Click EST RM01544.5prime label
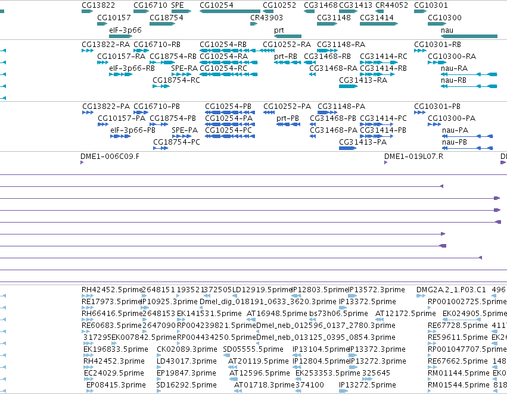 [x=459, y=385]
